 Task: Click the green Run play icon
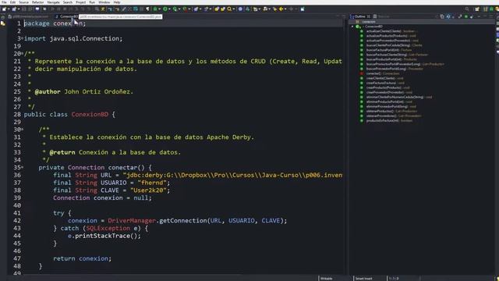[x=165, y=9]
